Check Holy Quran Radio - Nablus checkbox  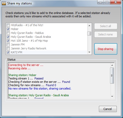coord(8,33)
